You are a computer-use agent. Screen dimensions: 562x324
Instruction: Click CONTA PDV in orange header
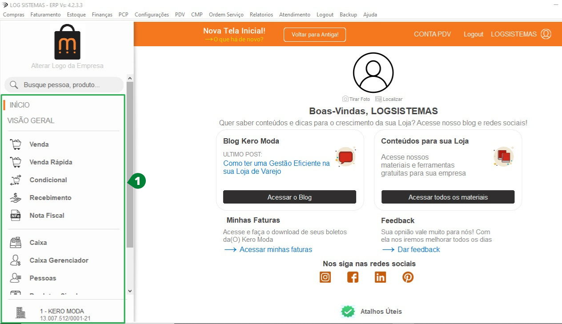432,34
